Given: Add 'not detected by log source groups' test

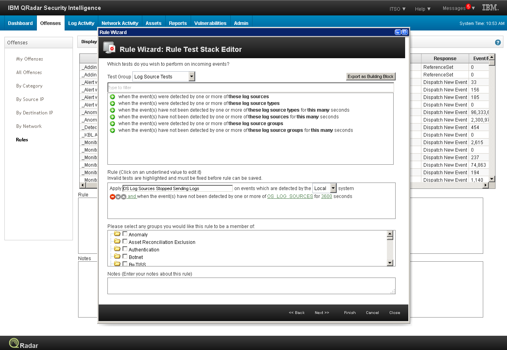Looking at the screenshot, I should [113, 130].
